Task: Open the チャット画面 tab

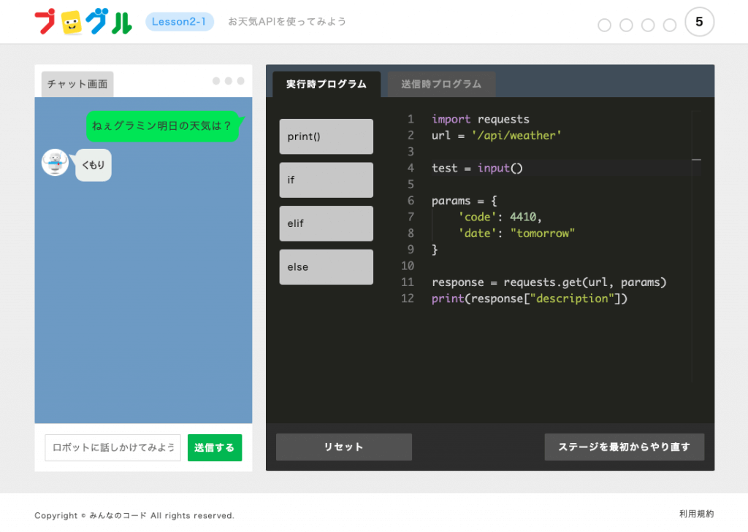Action: [77, 84]
